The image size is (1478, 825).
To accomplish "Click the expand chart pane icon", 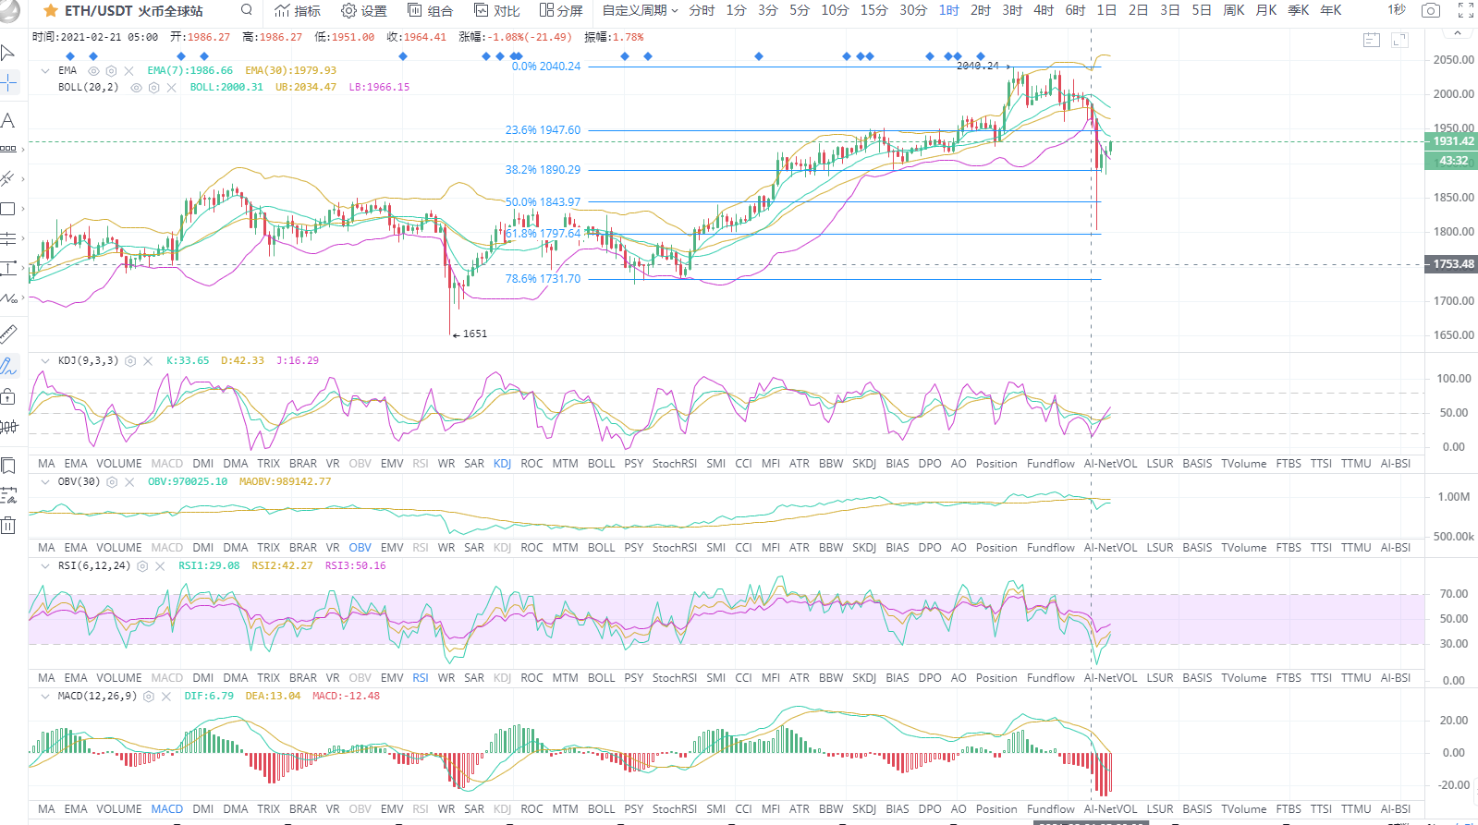I will point(1399,40).
